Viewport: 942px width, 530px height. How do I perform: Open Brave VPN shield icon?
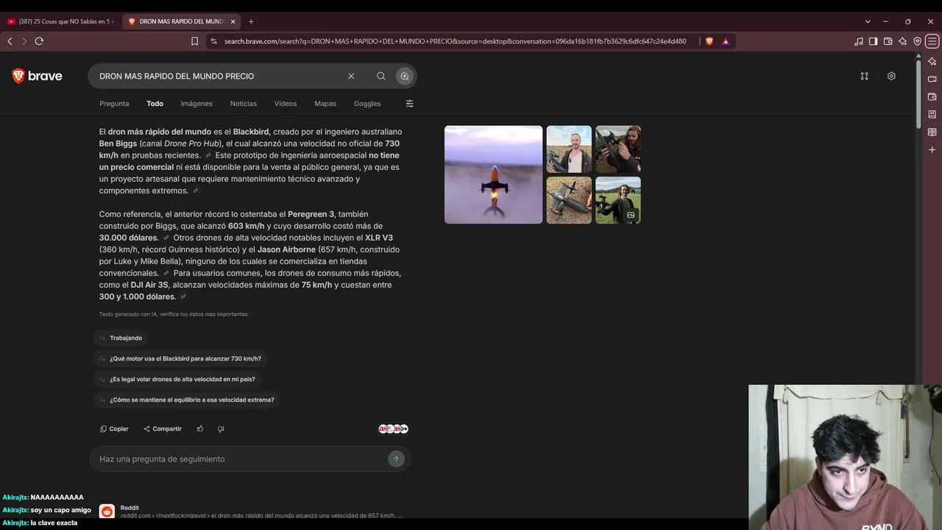pyautogui.click(x=917, y=41)
